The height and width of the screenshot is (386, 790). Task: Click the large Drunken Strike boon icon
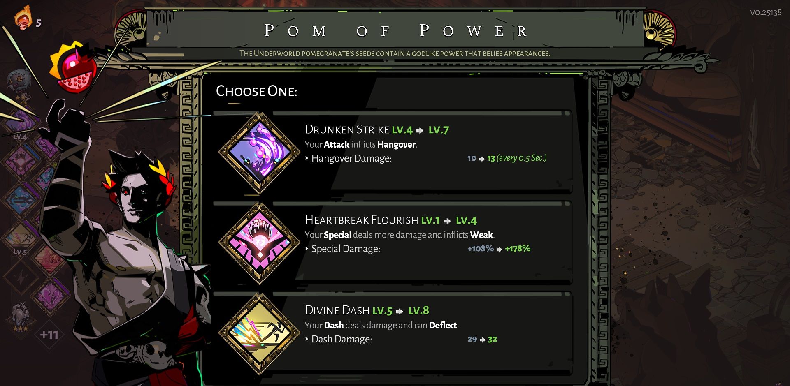[259, 153]
